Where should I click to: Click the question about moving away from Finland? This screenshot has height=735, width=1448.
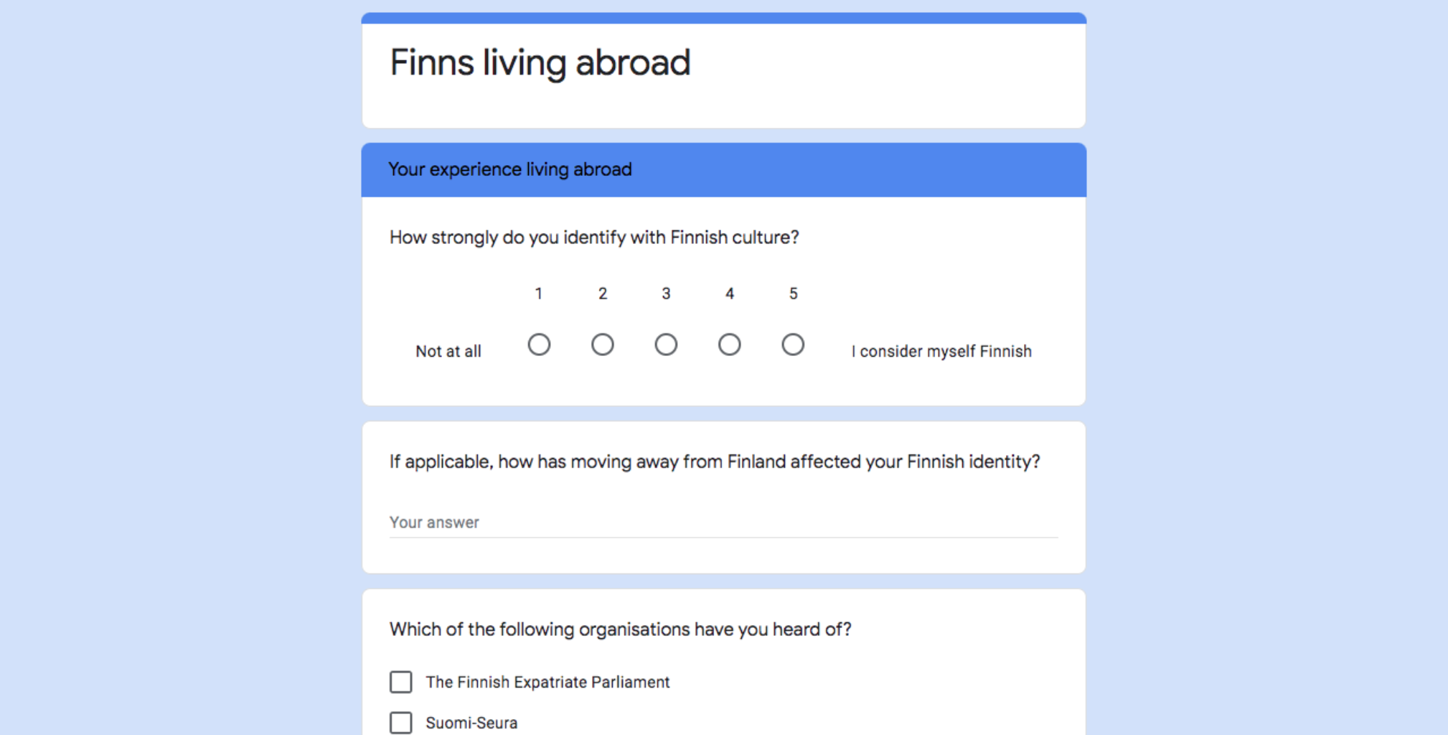coord(715,462)
